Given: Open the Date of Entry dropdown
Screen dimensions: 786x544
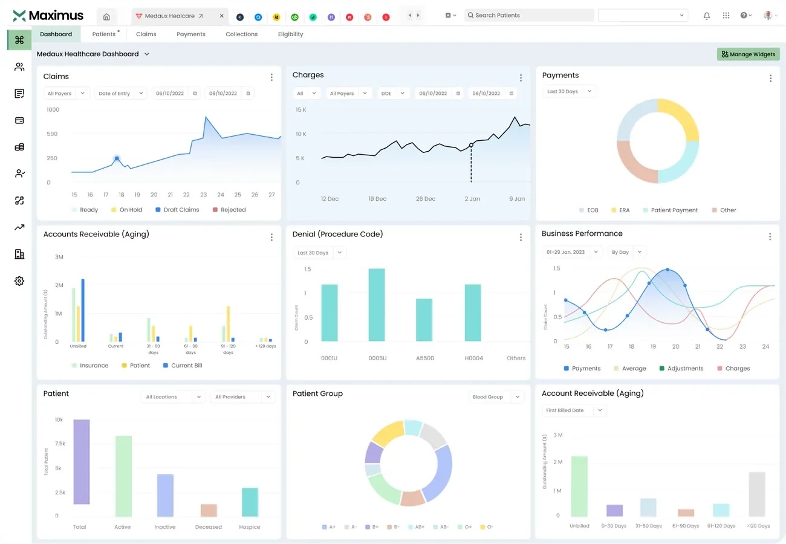Looking at the screenshot, I should 121,93.
